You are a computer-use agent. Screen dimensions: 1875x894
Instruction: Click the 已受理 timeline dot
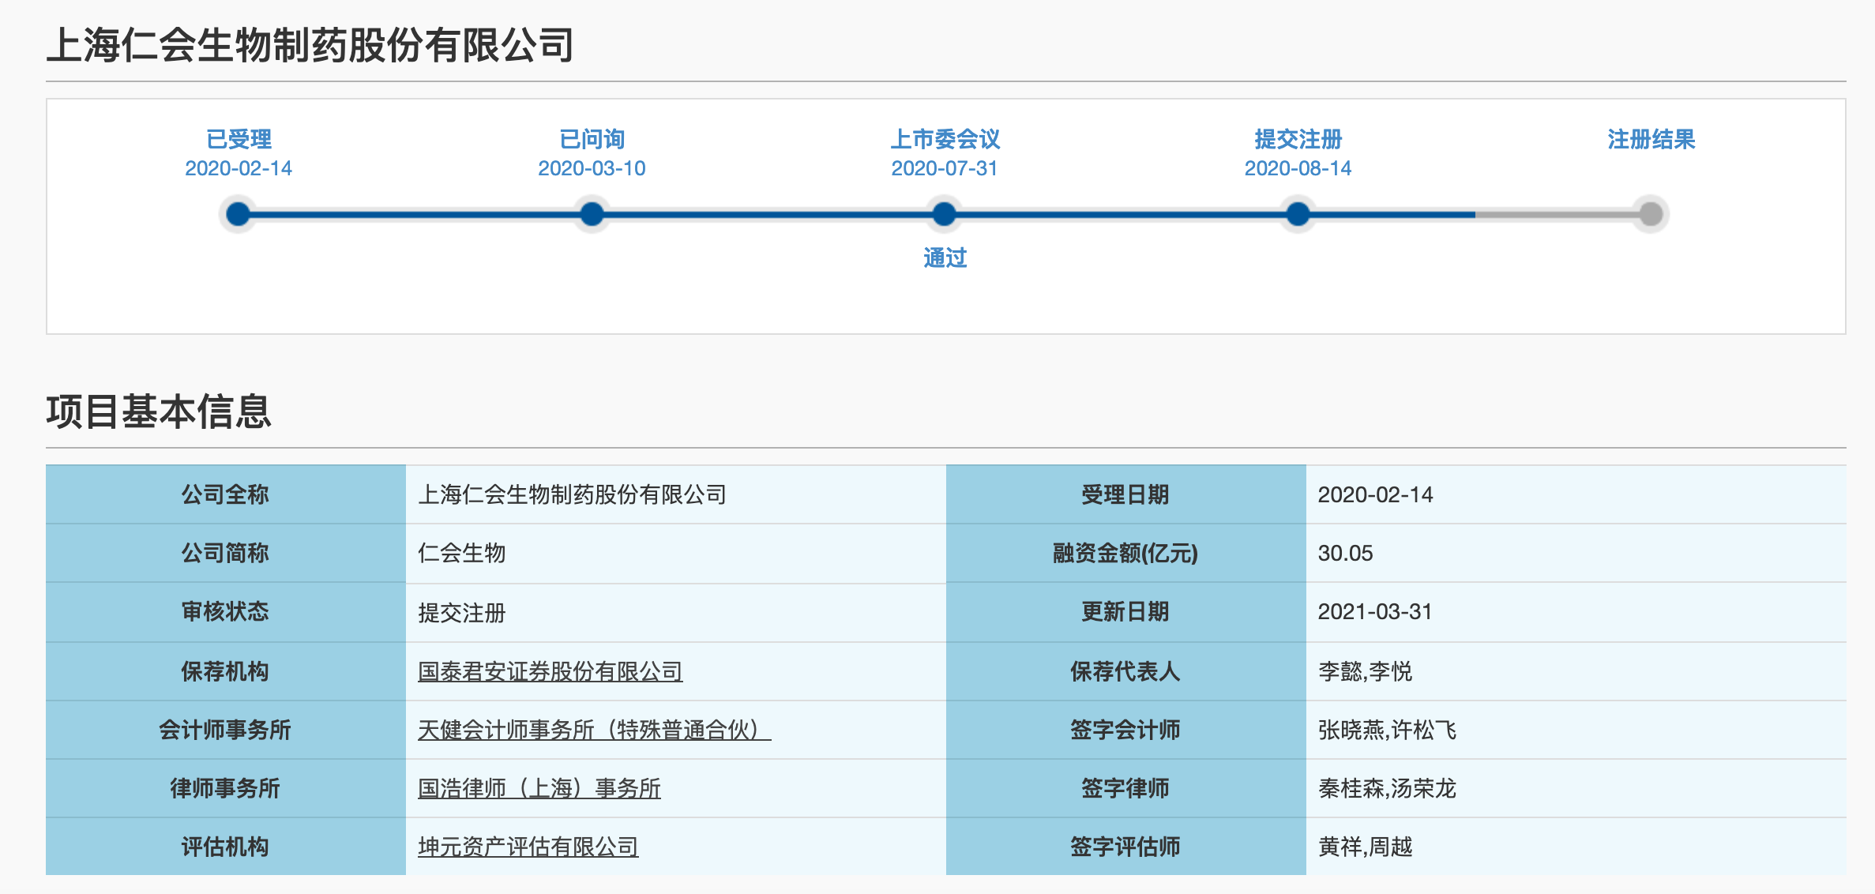coord(238,214)
